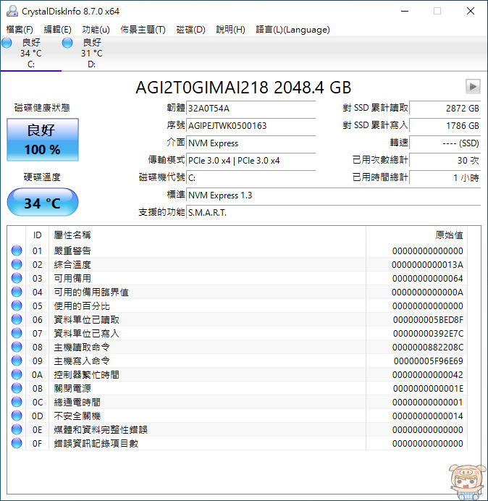The height and width of the screenshot is (501, 488).
Task: Click the status orb for 使用的百分比 row
Action: point(17,306)
